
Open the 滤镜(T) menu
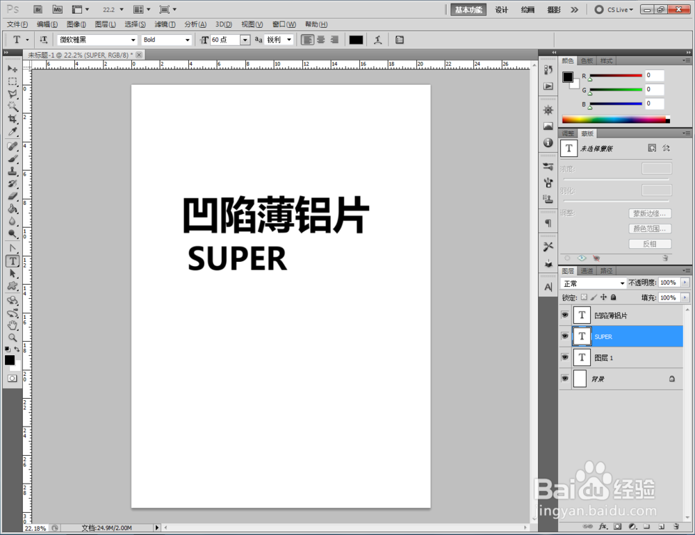(165, 24)
